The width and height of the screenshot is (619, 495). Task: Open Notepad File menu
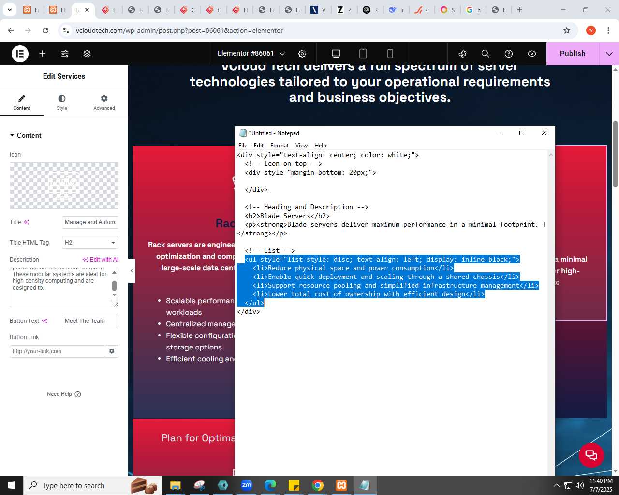[243, 146]
